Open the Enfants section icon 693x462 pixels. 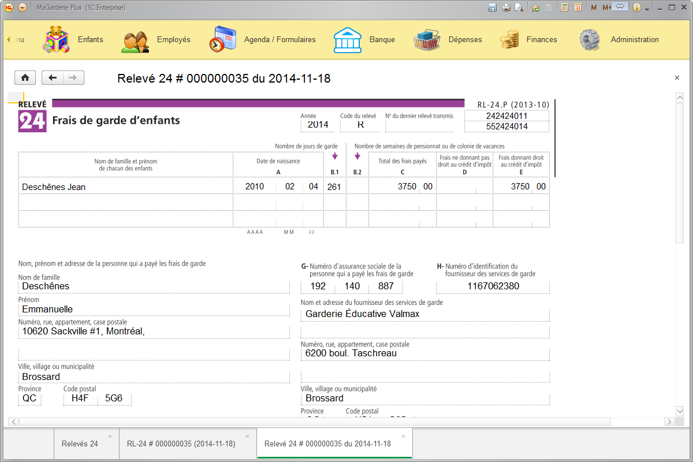click(55, 39)
